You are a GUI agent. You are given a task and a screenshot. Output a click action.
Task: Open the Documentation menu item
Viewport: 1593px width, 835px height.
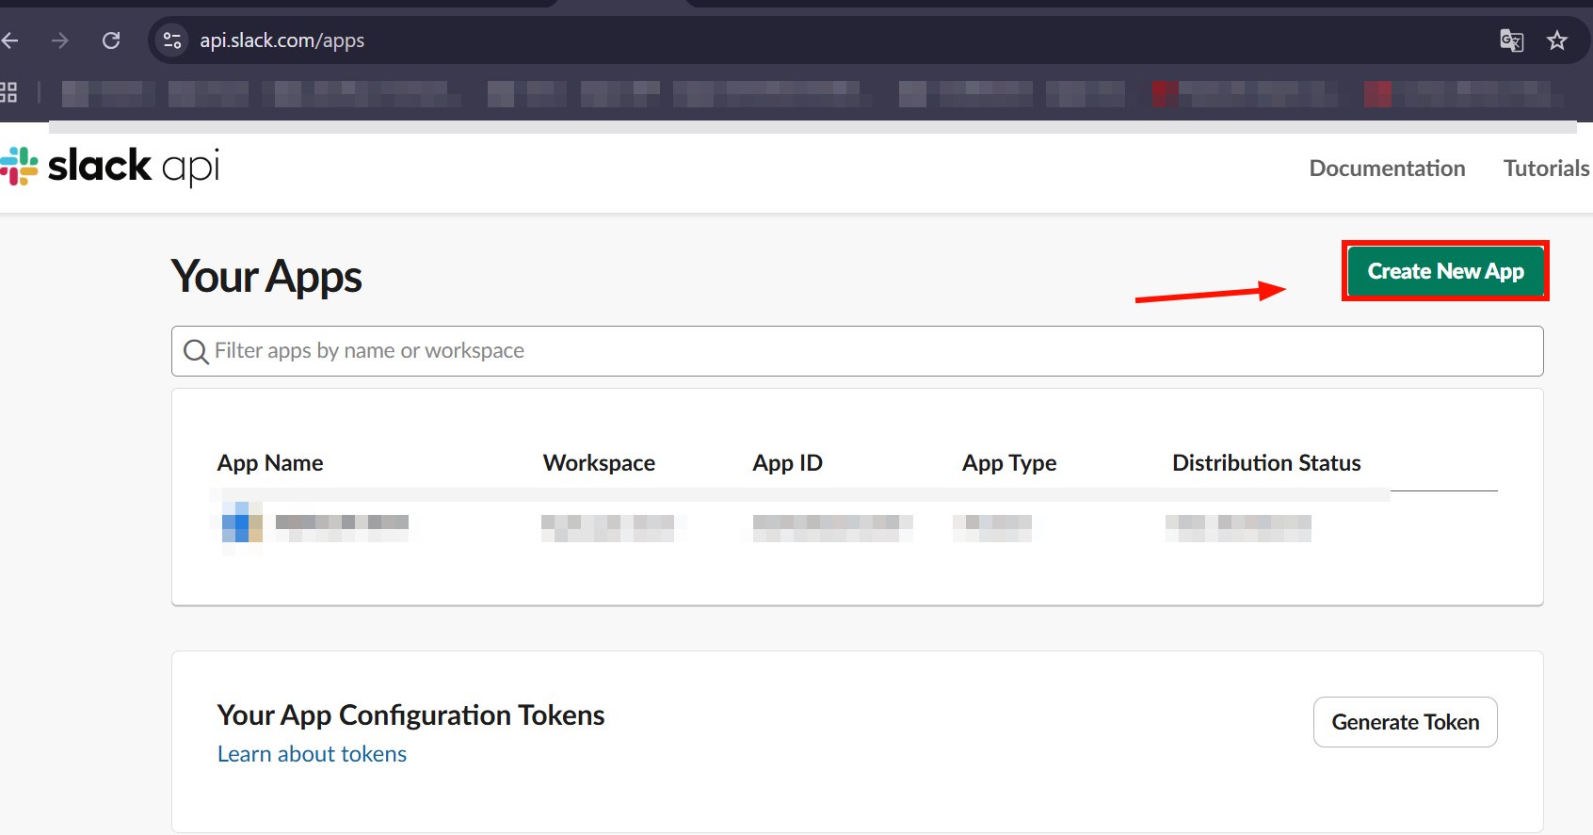[x=1387, y=169]
